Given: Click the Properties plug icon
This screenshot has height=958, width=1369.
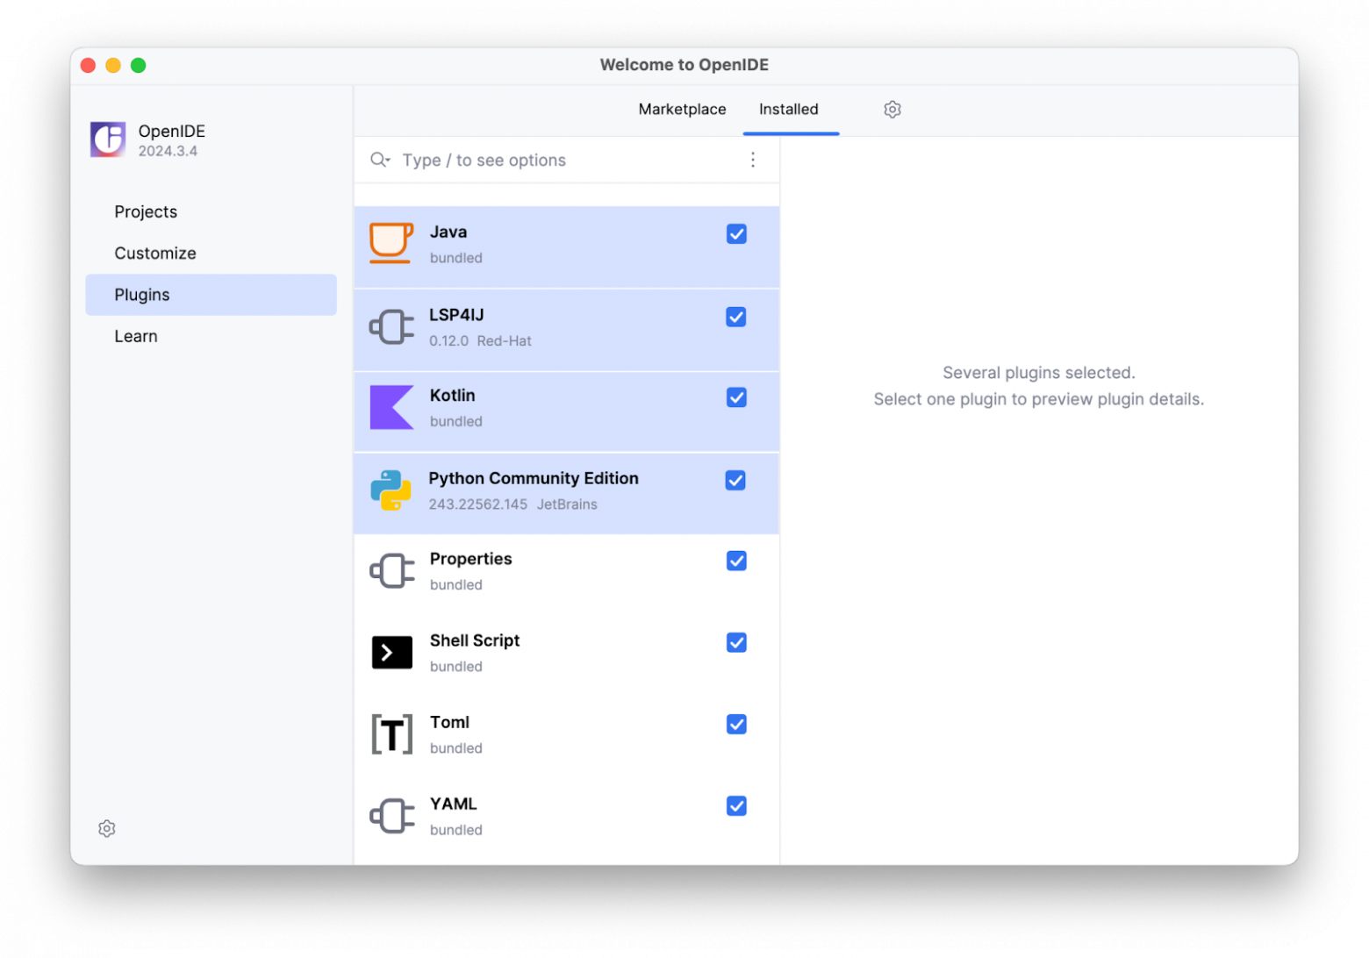Looking at the screenshot, I should 391,571.
